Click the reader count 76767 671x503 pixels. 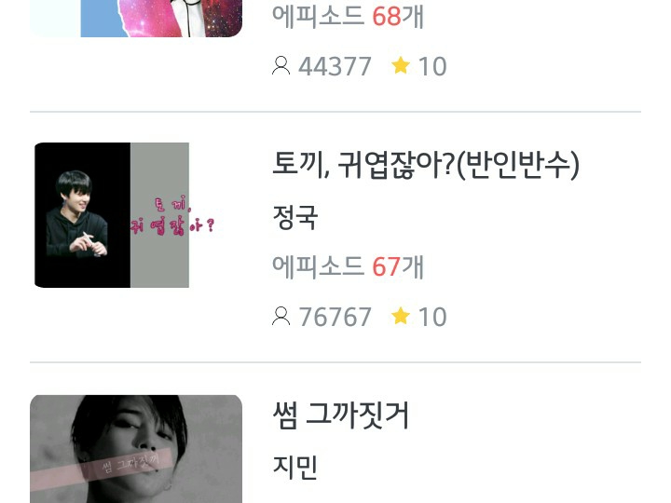(335, 317)
